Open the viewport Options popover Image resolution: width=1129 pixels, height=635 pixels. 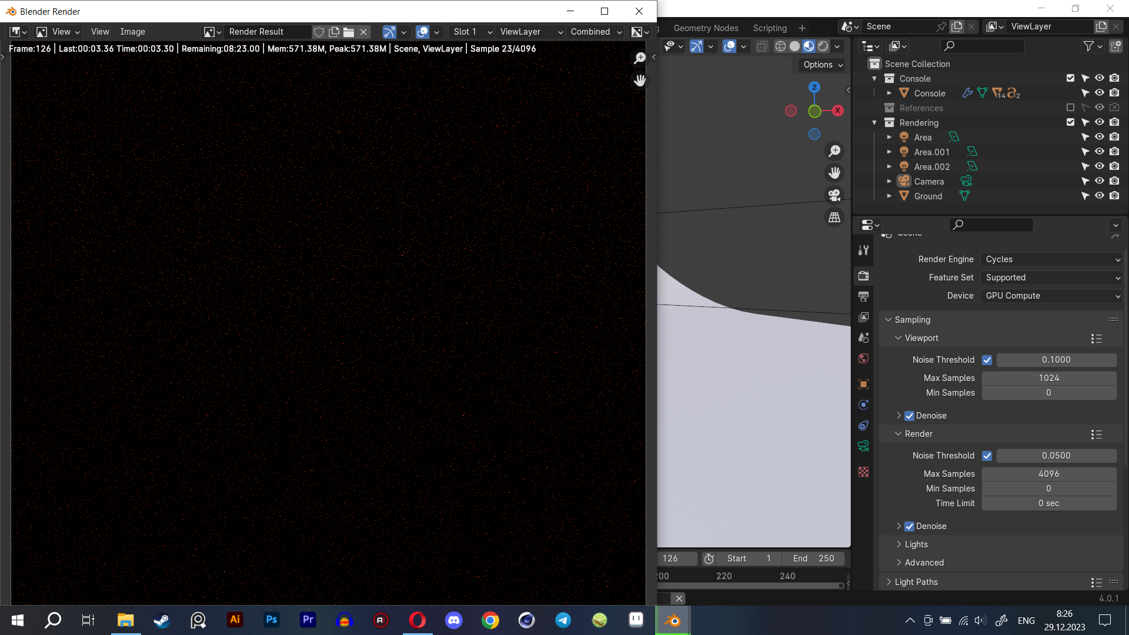[823, 65]
